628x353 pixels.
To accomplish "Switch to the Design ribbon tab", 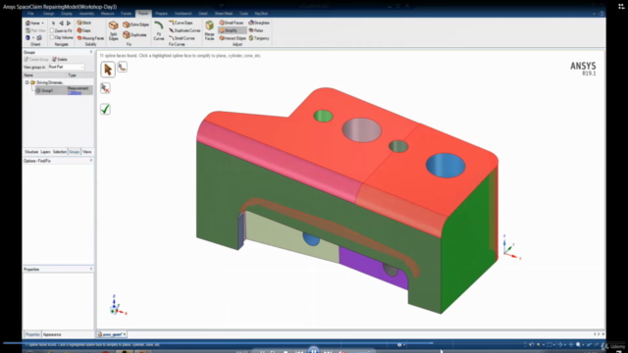I will (48, 14).
